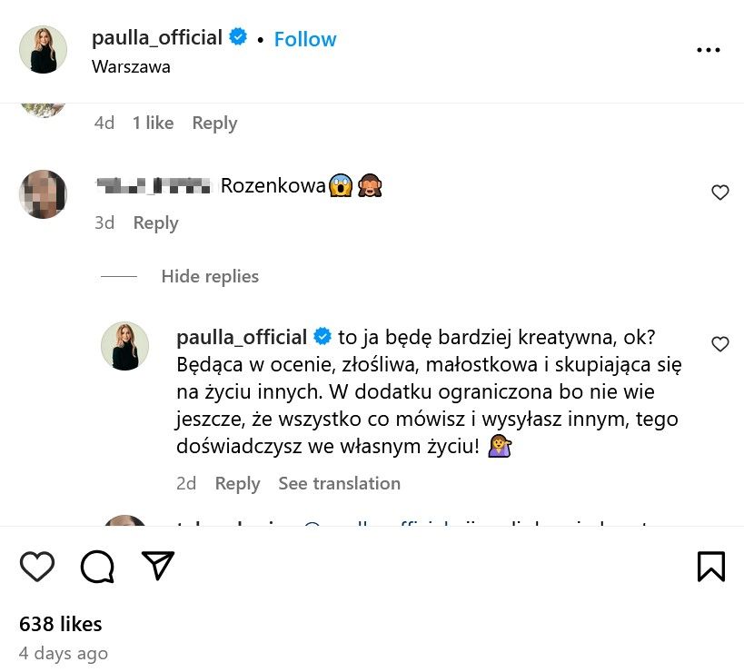Like paulla_official's reply comment
Image resolution: width=744 pixels, height=672 pixels.
[x=719, y=344]
